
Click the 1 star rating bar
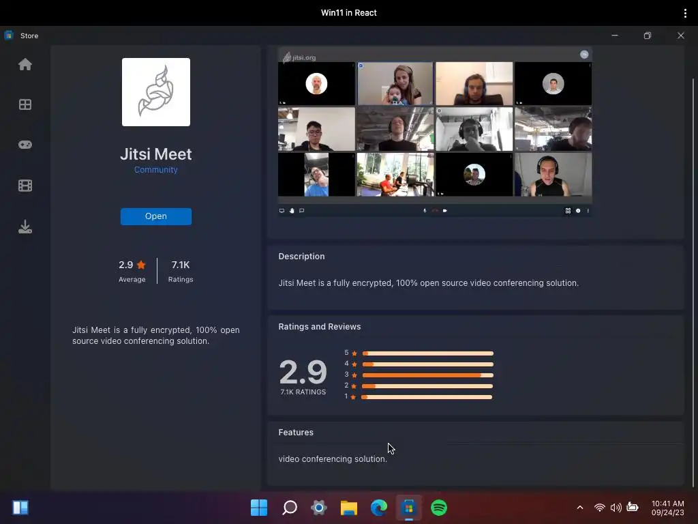[427, 397]
